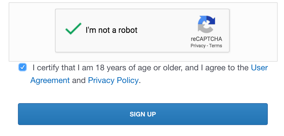
Task: Click the word "robot" in the captcha label
Action: click(128, 30)
